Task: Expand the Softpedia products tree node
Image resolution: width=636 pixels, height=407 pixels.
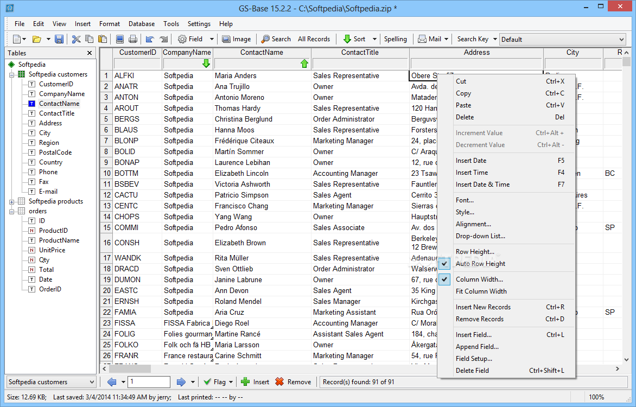Action: [12, 202]
